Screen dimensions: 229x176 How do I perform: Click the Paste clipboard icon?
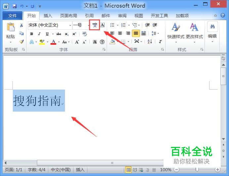point(11,27)
